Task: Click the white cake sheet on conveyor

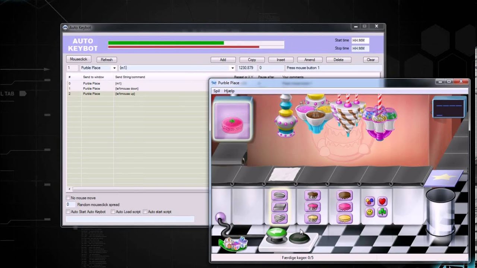Action: (285, 174)
